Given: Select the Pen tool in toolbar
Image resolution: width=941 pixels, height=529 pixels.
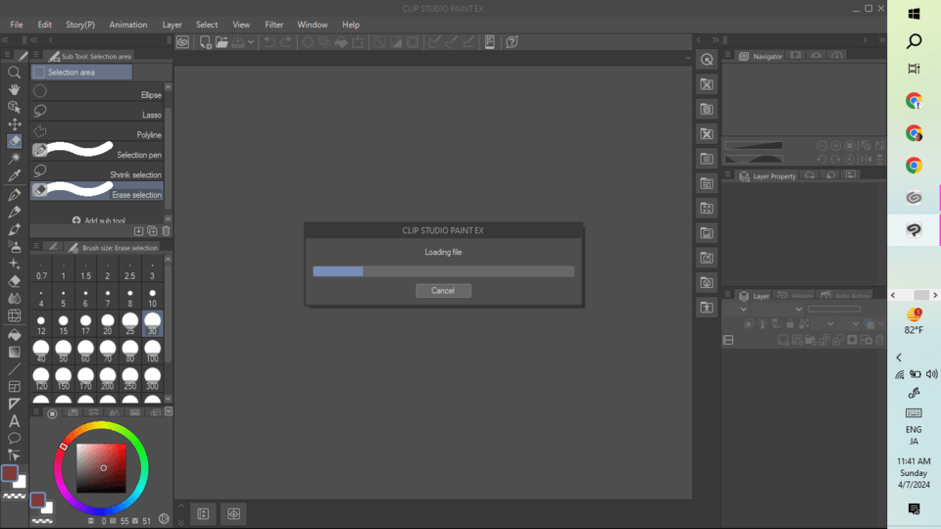Looking at the screenshot, I should [15, 195].
